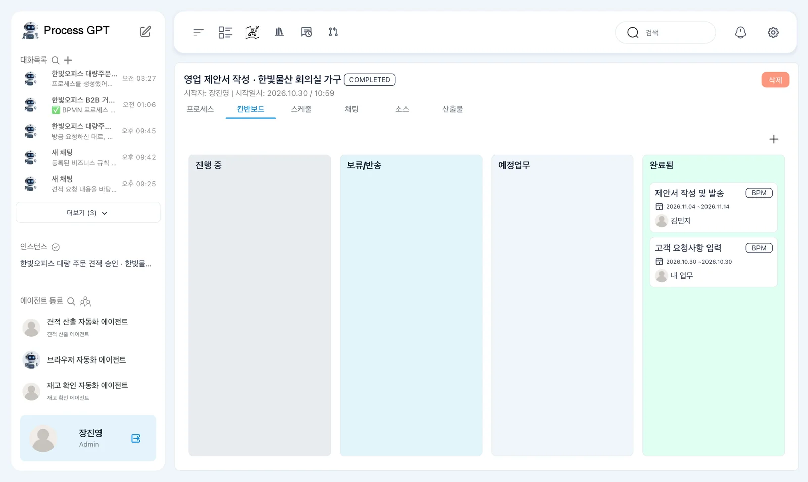Log out with the exit icon
The width and height of the screenshot is (808, 482).
pyautogui.click(x=136, y=438)
